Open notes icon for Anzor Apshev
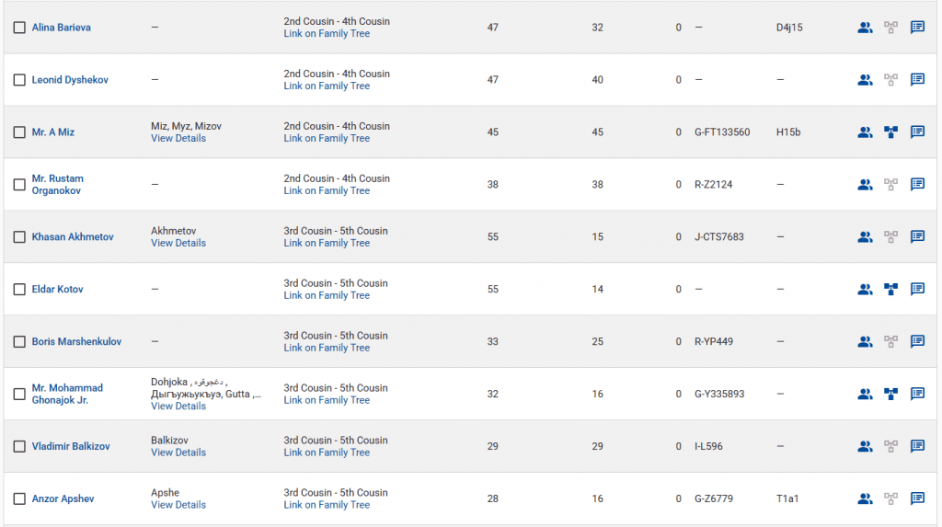Screen dimensions: 942x527 tap(917, 499)
